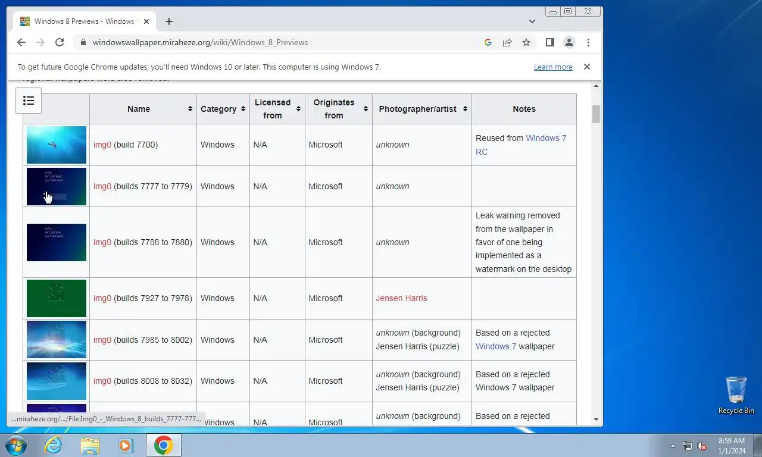The image size is (762, 457).
Task: Open the Google icon in the address bar
Action: click(488, 42)
